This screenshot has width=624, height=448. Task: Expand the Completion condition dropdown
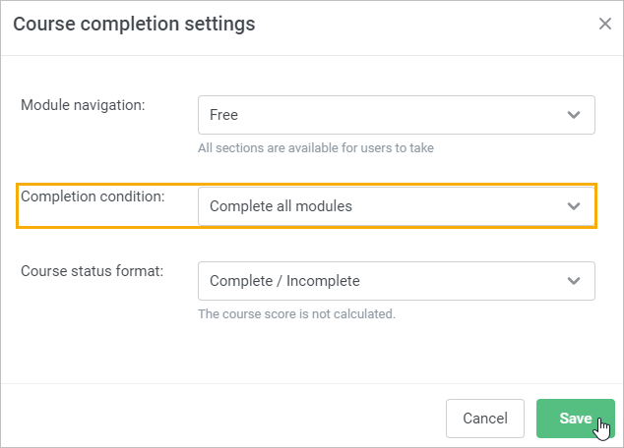(x=397, y=206)
